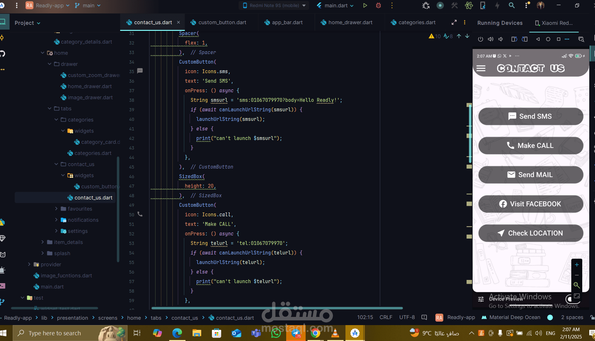Open main.dart run configuration dropdown
The height and width of the screenshot is (341, 595).
point(335,5)
